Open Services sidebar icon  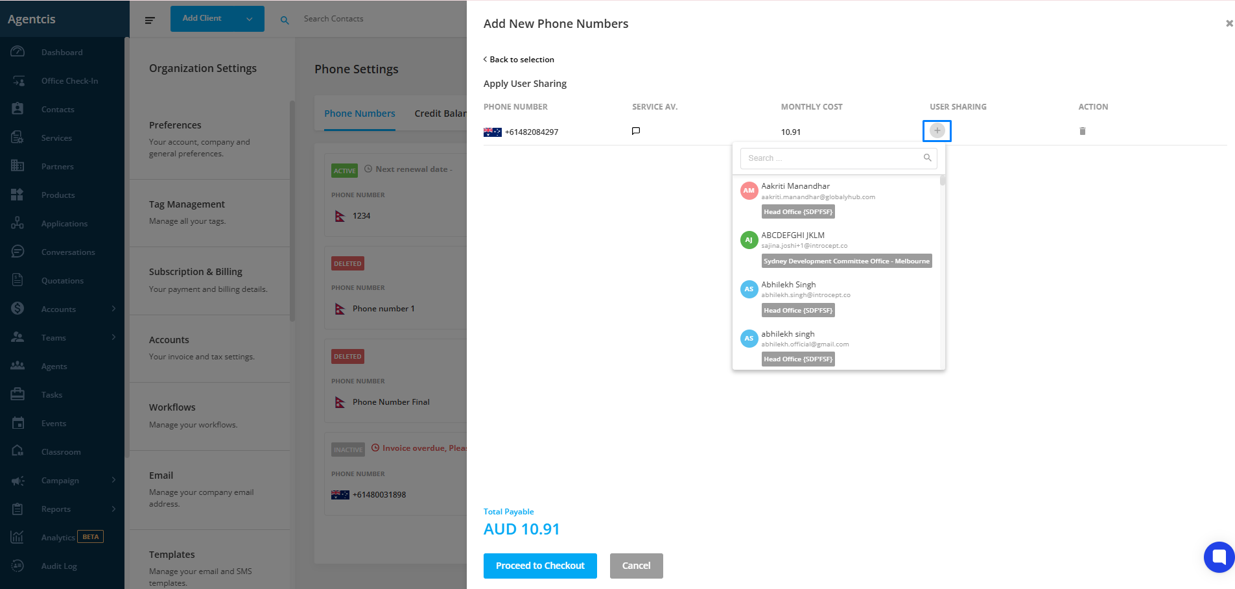[18, 138]
